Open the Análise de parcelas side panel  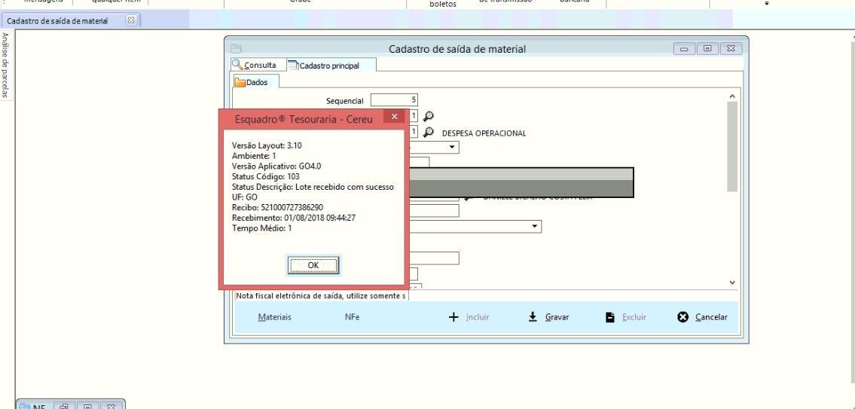5,65
